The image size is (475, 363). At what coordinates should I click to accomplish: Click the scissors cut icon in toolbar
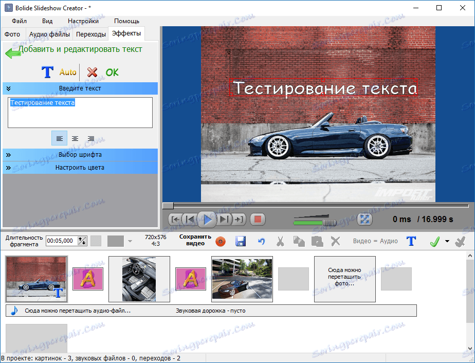(x=280, y=241)
